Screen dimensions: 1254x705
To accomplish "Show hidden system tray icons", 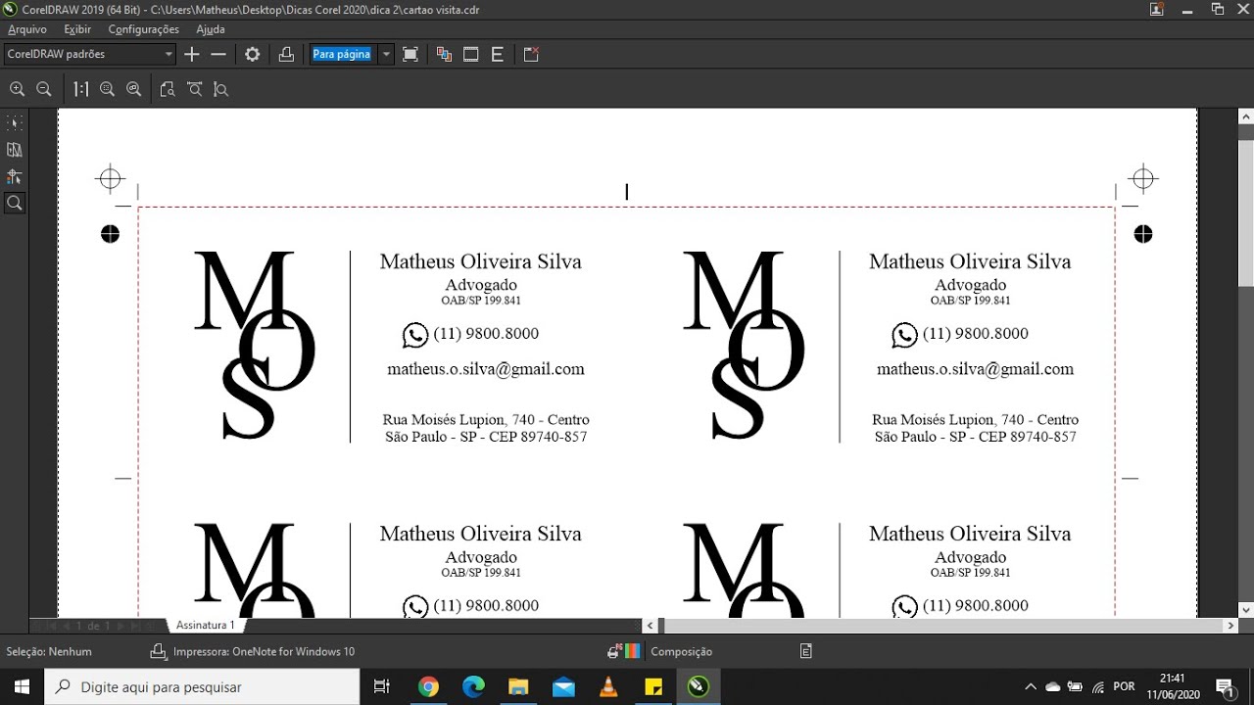I will pos(1030,686).
